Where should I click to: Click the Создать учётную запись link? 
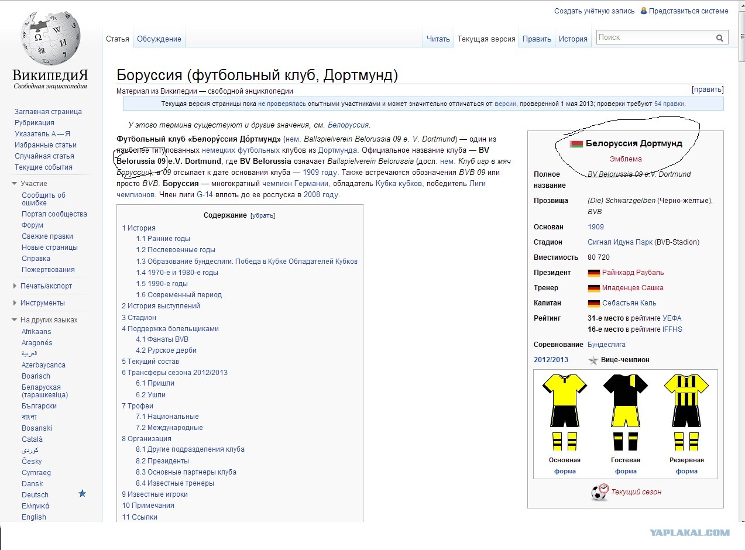pyautogui.click(x=594, y=11)
